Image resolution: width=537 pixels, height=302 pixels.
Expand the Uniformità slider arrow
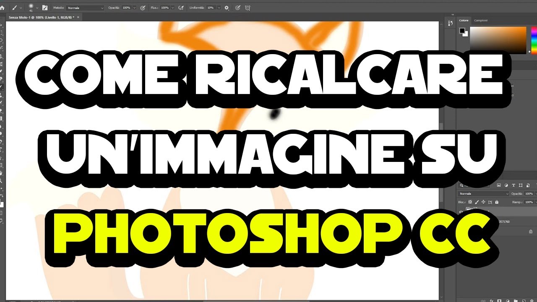point(219,8)
